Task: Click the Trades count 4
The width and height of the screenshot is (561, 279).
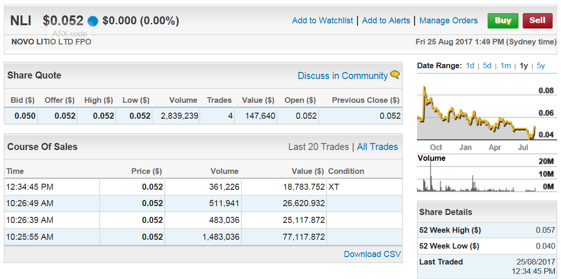Action: coord(230,116)
